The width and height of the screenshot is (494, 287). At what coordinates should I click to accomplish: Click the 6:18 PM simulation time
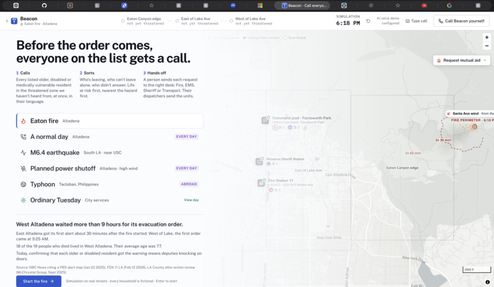[x=348, y=23]
